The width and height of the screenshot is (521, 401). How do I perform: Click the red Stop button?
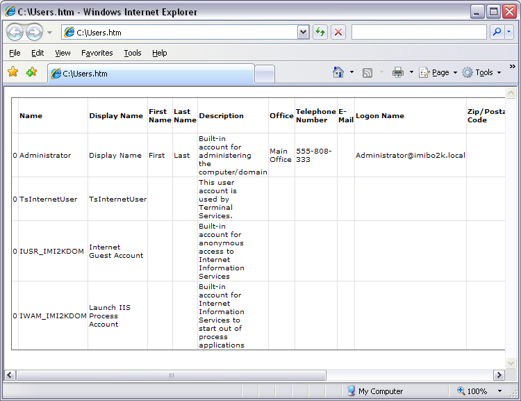pyautogui.click(x=338, y=32)
